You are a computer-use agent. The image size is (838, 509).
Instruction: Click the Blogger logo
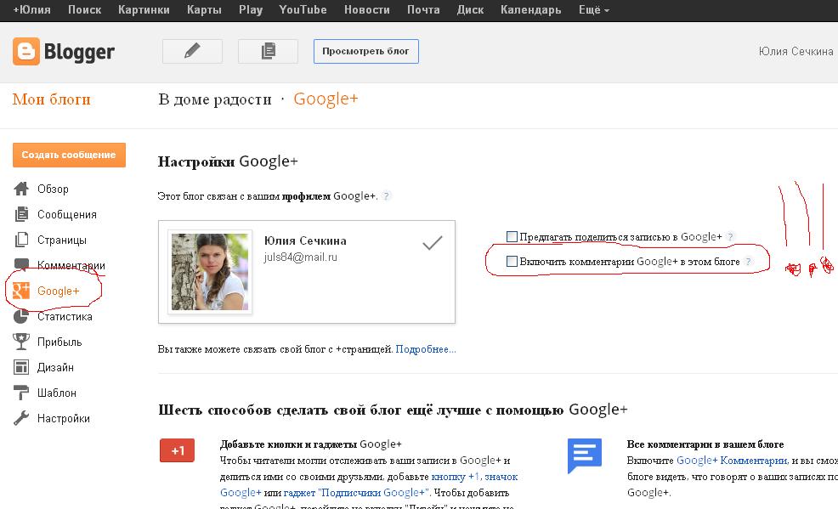[64, 51]
